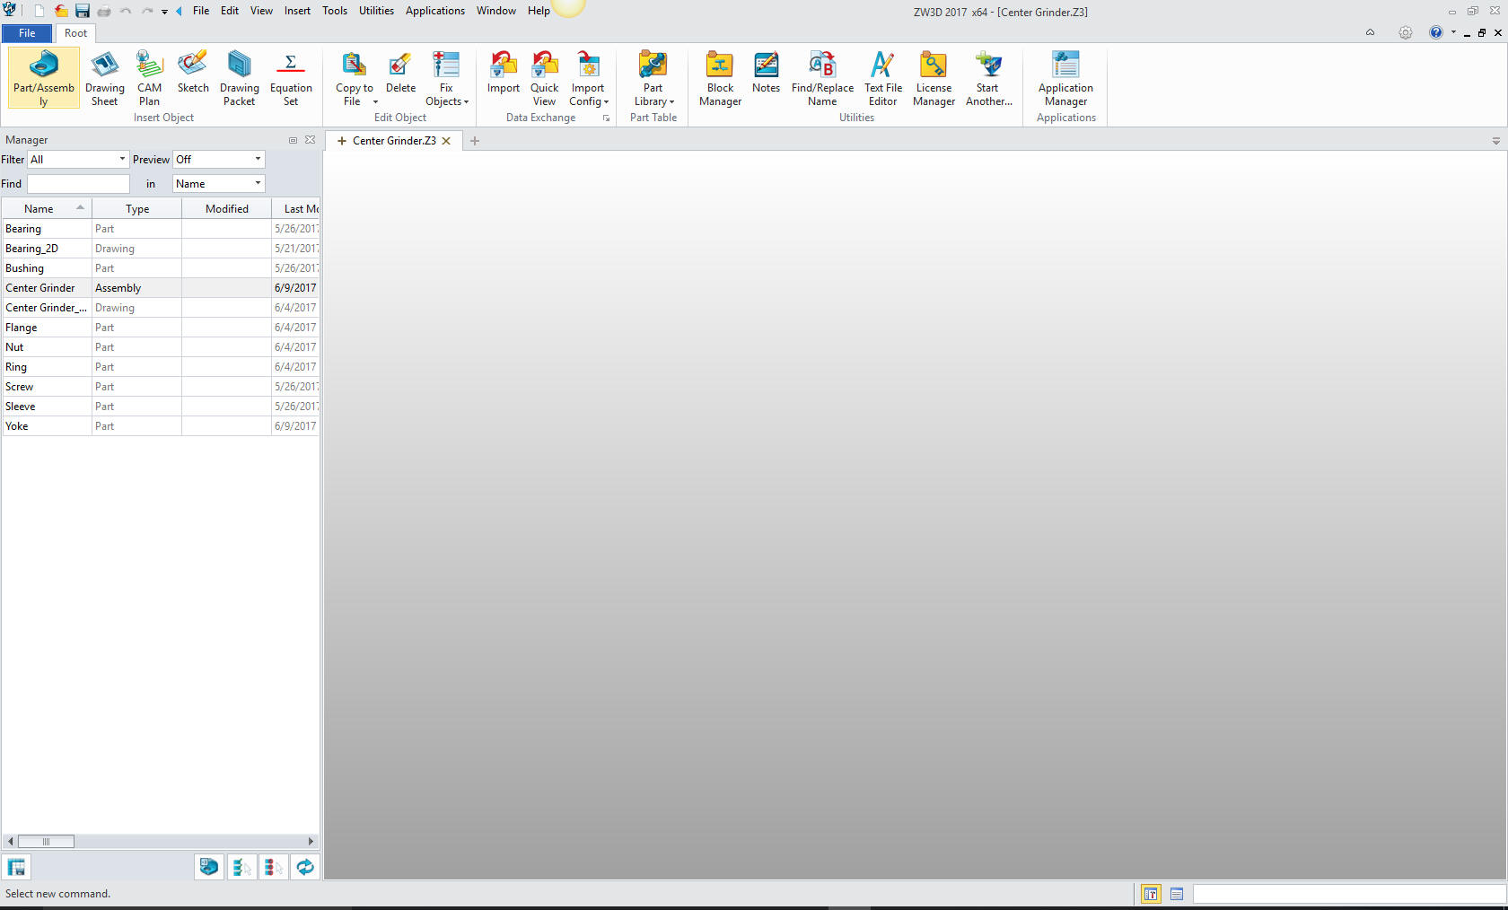Click in the Find text field
The width and height of the screenshot is (1508, 910).
[x=78, y=183]
